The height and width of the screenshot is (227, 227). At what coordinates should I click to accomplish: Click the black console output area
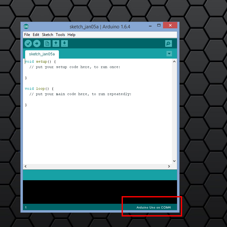click(x=100, y=192)
